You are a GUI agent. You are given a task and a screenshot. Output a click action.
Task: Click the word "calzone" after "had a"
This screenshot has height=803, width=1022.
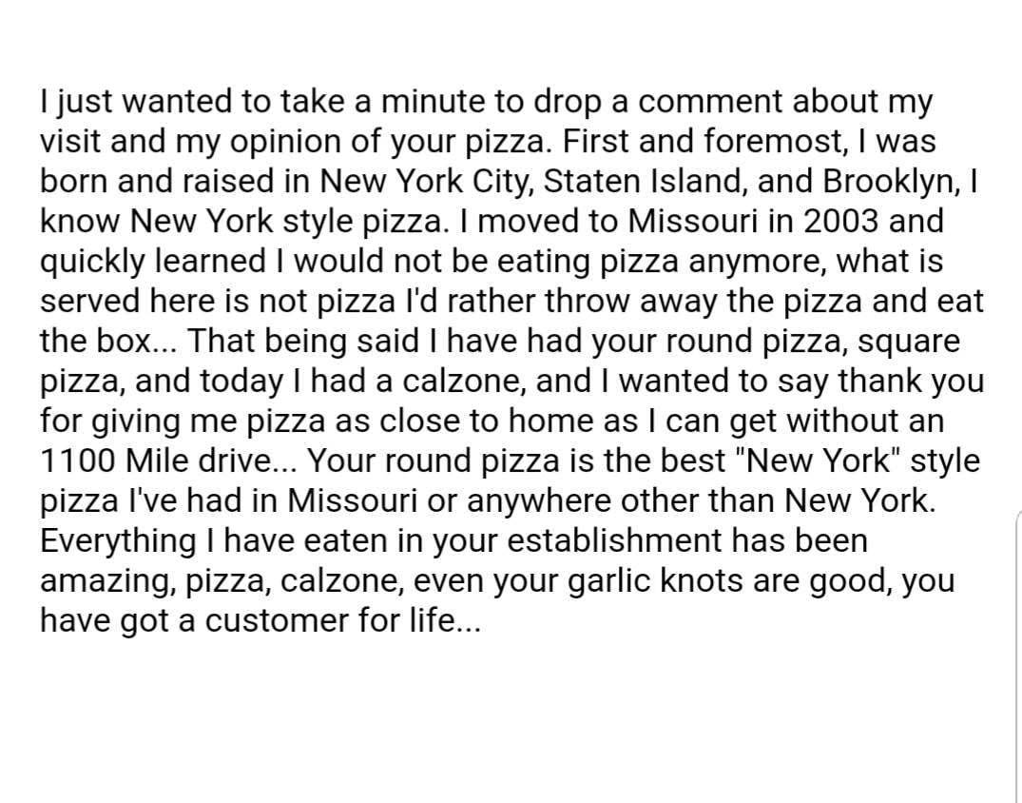click(x=466, y=381)
